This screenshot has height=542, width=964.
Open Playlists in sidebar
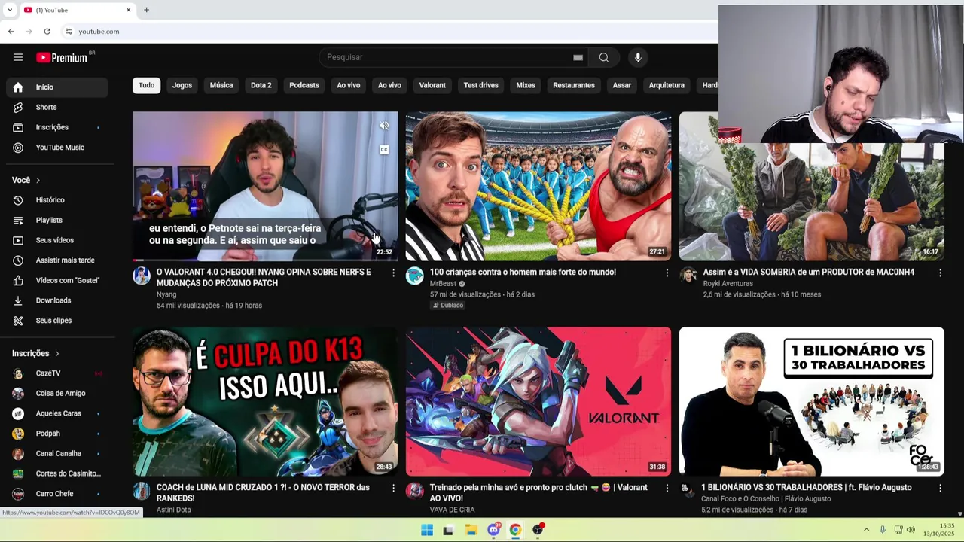pyautogui.click(x=57, y=220)
